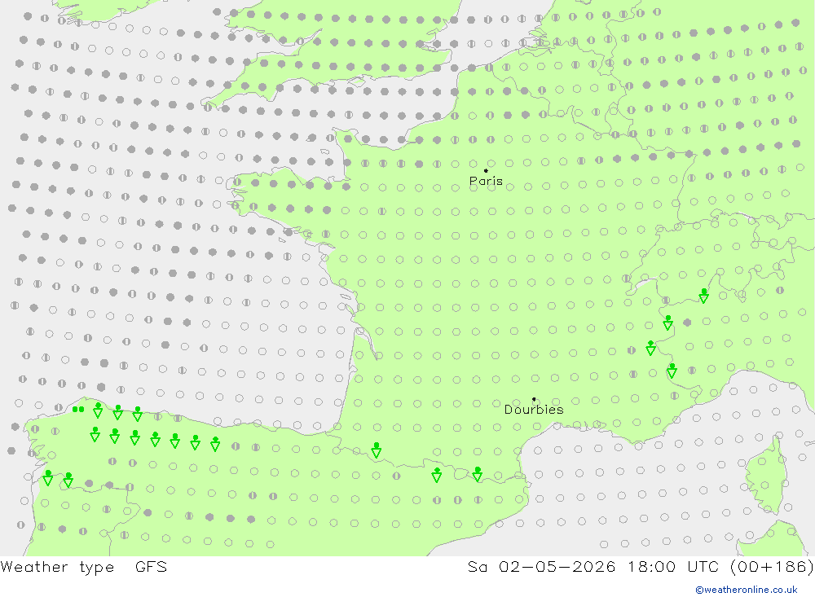
Task: Select the pair of small green dots on Spain's northwest coast
Action: click(78, 410)
